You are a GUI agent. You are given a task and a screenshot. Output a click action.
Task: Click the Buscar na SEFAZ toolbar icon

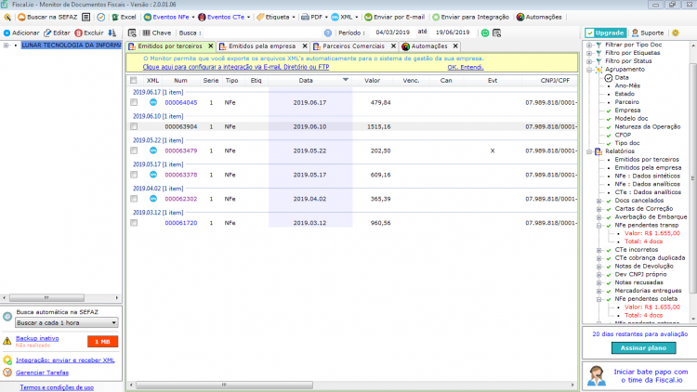21,18
